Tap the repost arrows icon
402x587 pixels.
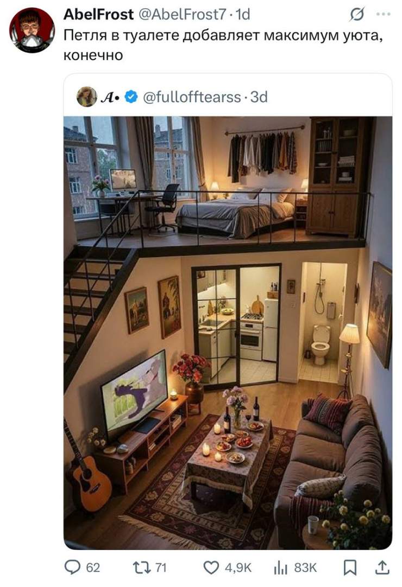(x=142, y=567)
